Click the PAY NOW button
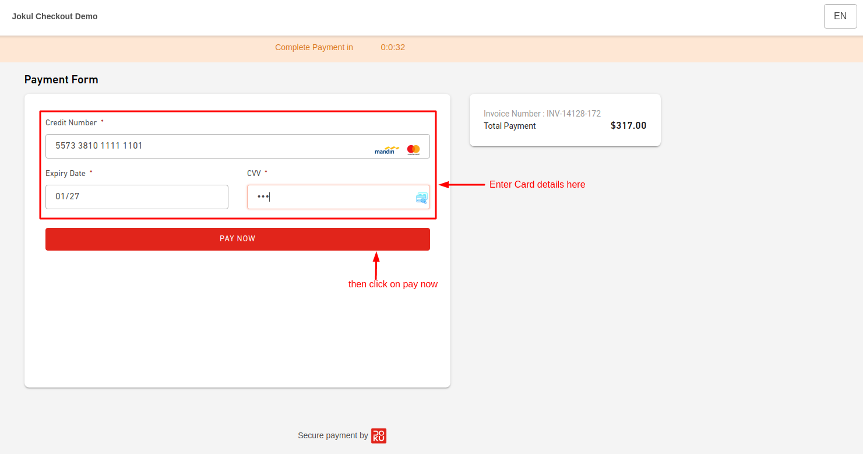This screenshot has height=454, width=863. pos(238,239)
